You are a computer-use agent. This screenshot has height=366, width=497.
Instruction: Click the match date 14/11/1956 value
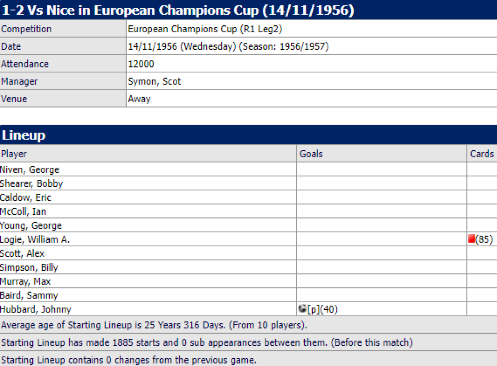pos(153,46)
